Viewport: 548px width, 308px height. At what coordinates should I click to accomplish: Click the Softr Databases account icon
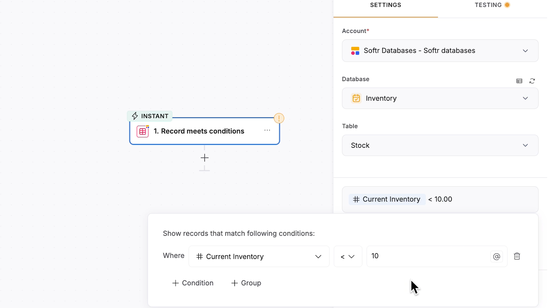355,50
